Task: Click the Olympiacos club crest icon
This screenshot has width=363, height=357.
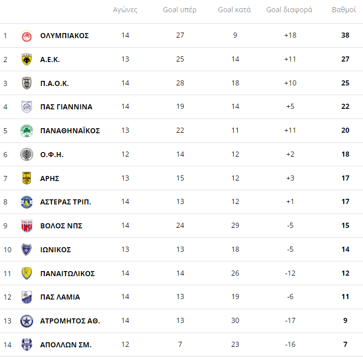Action: 26,36
